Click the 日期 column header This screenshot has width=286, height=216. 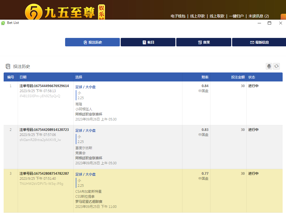click(x=23, y=77)
